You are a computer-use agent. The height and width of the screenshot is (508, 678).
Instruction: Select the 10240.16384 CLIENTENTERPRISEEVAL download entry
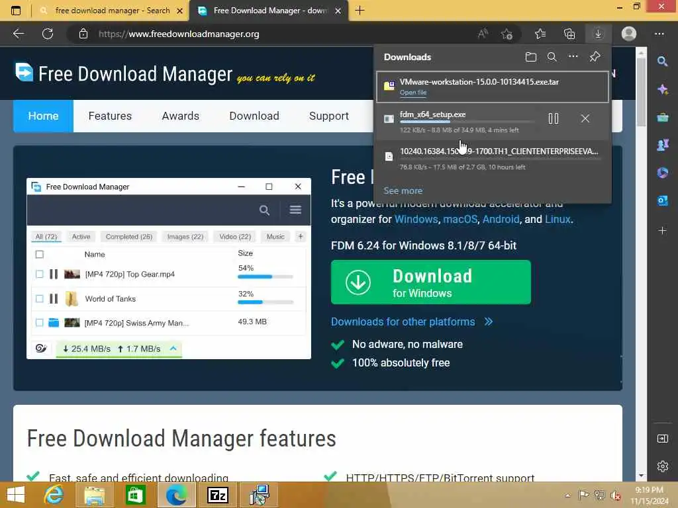tap(493, 159)
